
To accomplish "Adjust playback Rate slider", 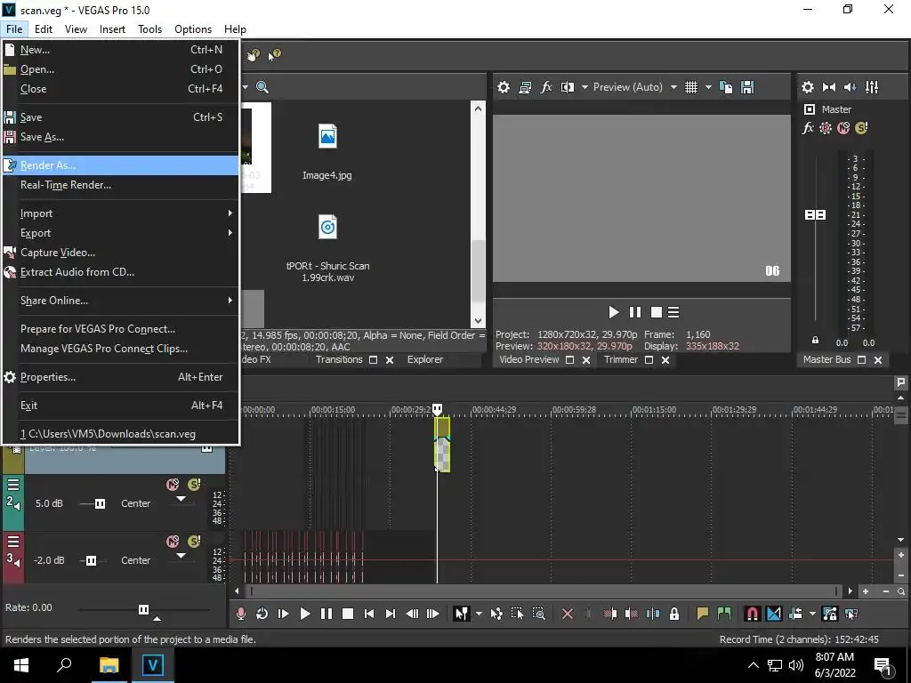I will [143, 609].
